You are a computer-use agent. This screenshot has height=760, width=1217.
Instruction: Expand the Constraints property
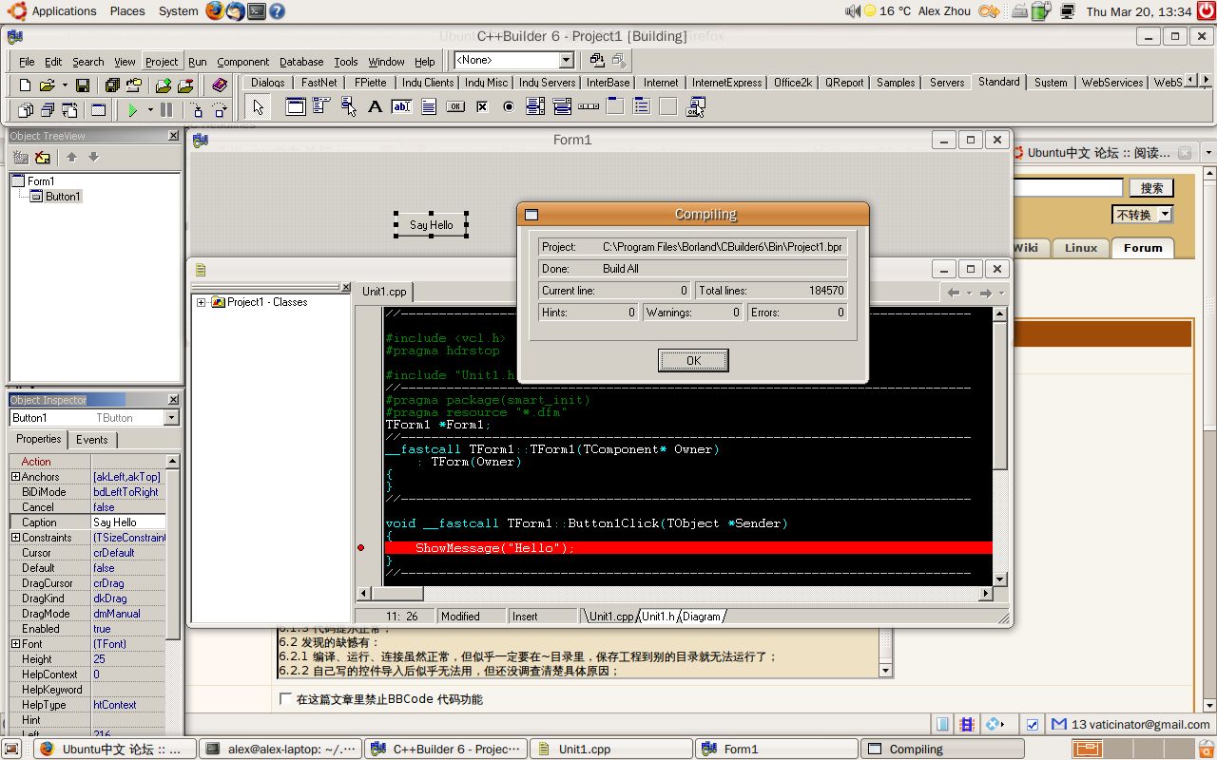tap(15, 538)
